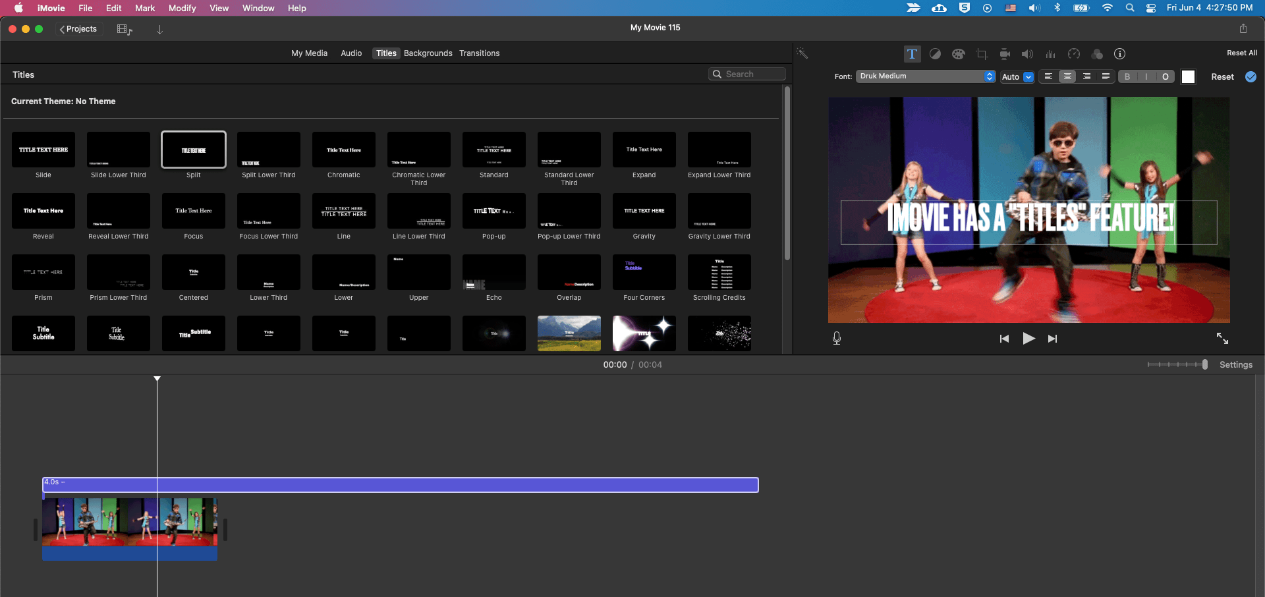Set title text alignment to left
This screenshot has width=1265, height=597.
[1048, 76]
